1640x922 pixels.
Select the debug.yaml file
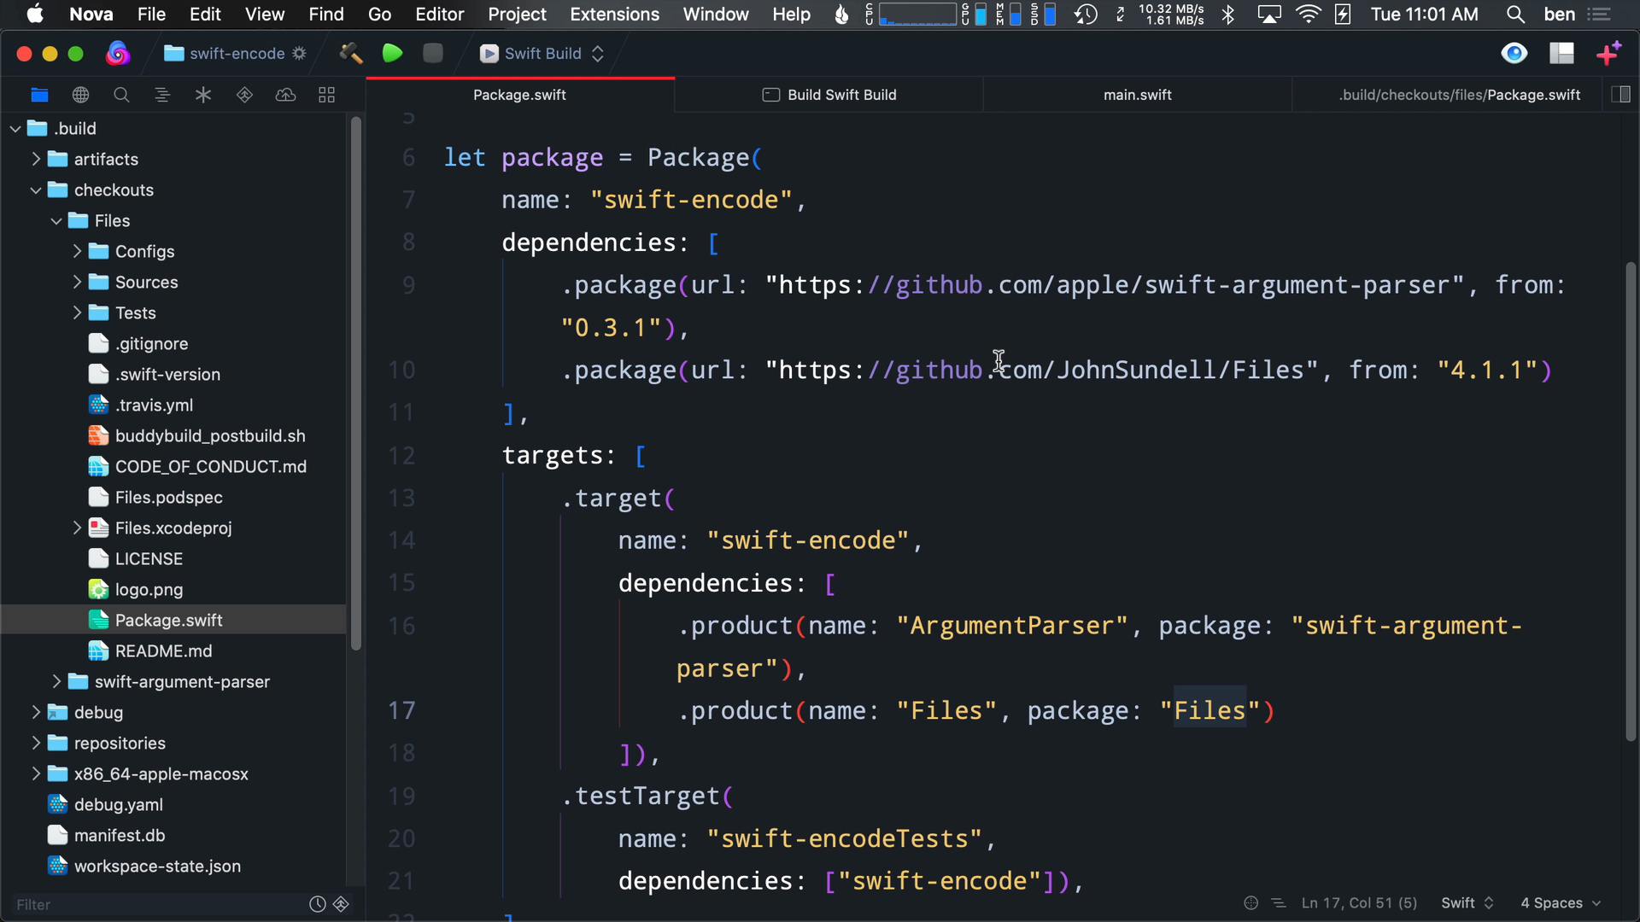pos(173,804)
